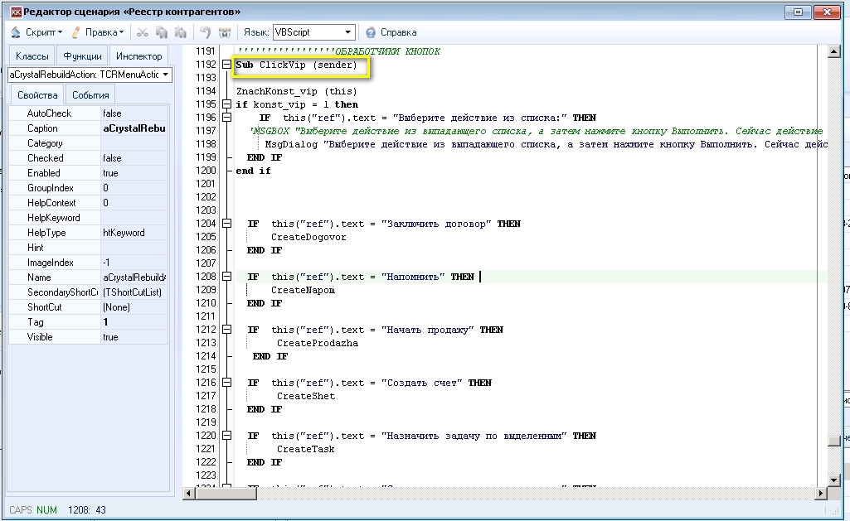Select the Name property value
Screen dimensions: 850x521
click(x=134, y=277)
